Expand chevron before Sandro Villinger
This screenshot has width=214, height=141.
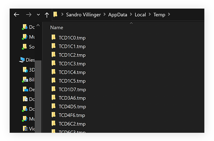[62, 14]
